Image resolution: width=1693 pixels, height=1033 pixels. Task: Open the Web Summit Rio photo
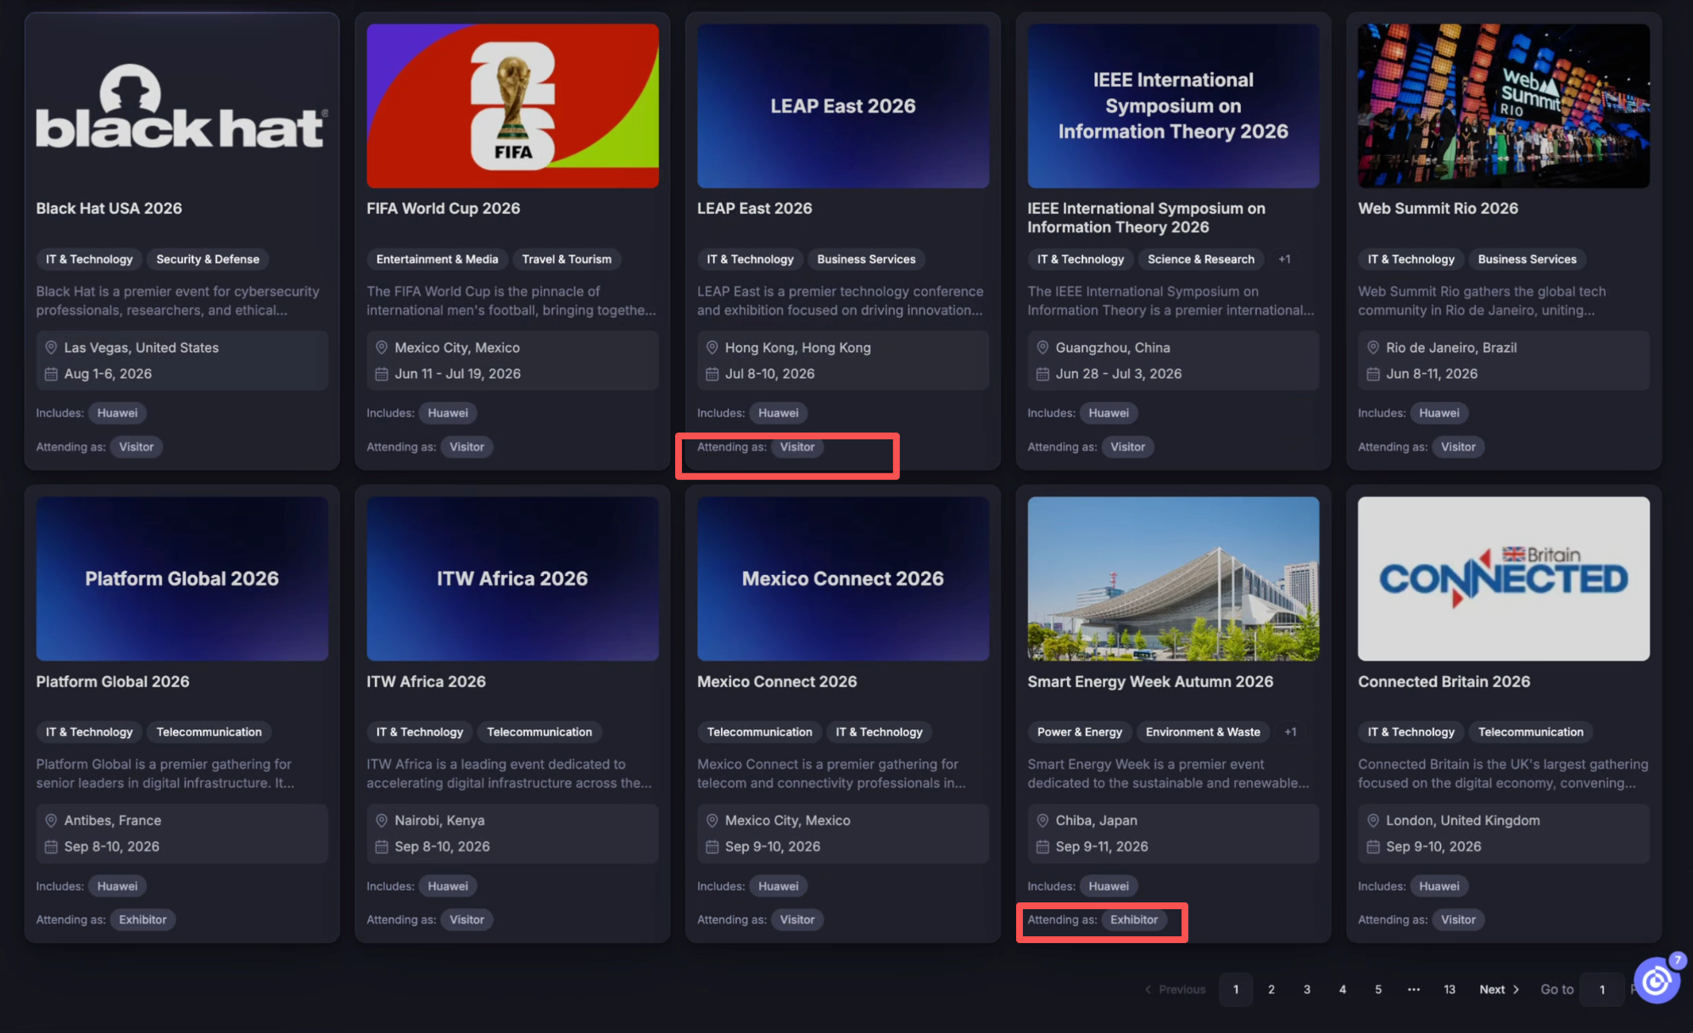tap(1504, 106)
